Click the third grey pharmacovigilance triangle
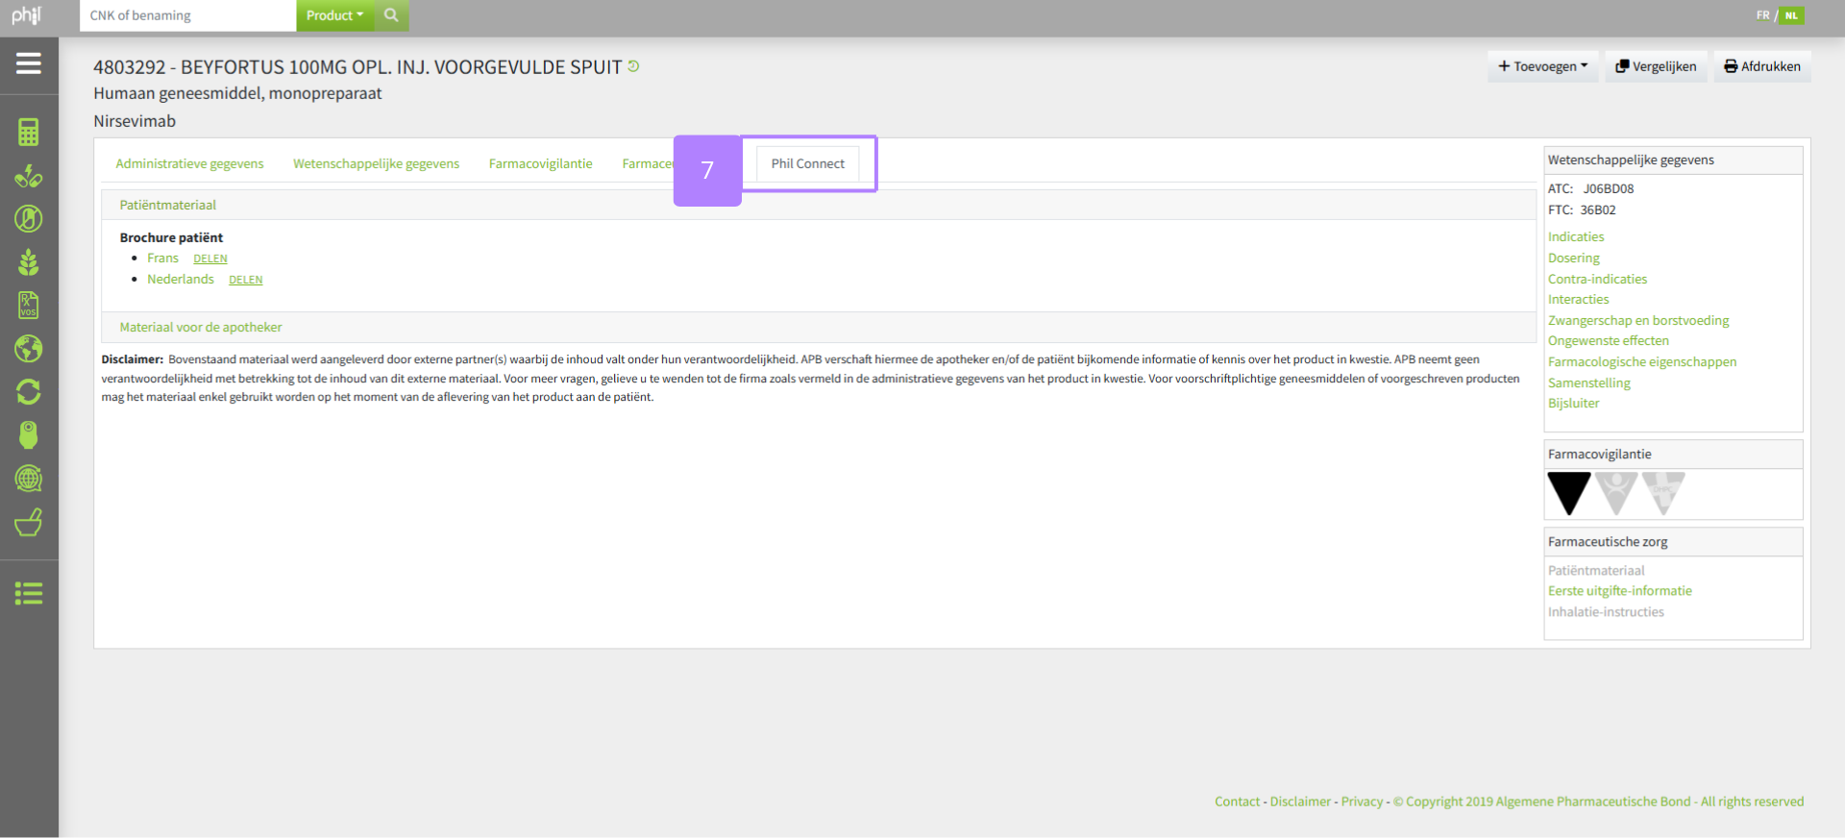The height and width of the screenshot is (838, 1845). pyautogui.click(x=1663, y=493)
